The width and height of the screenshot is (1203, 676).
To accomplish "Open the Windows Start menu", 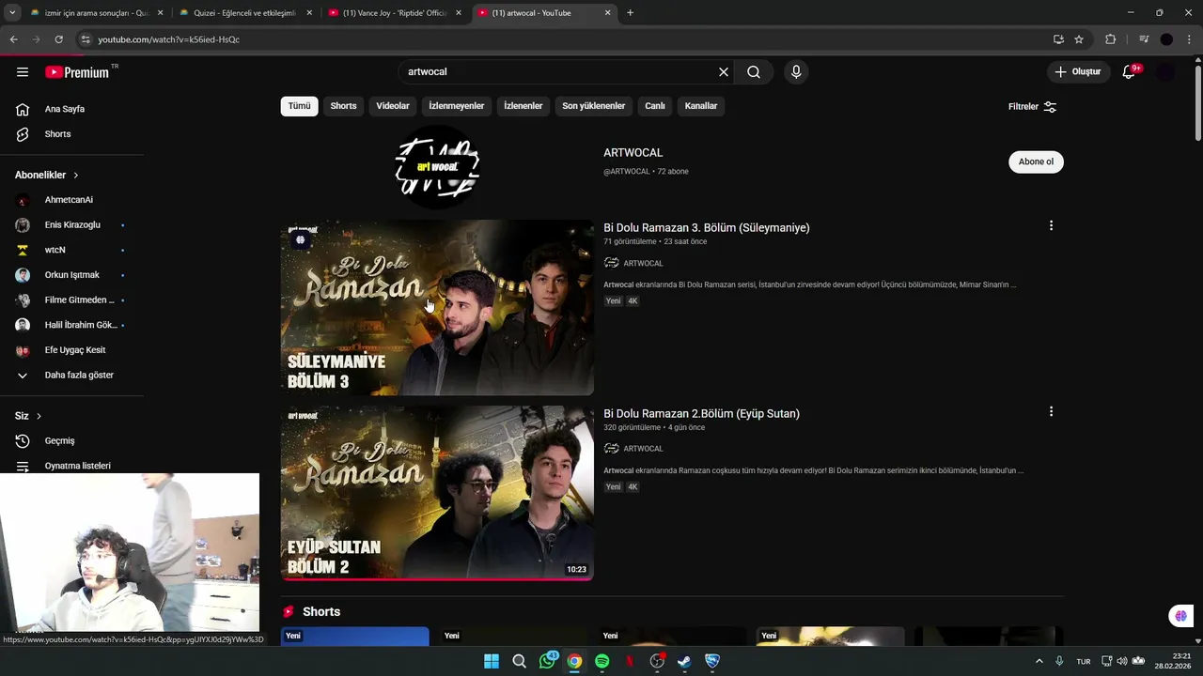I will pyautogui.click(x=492, y=661).
